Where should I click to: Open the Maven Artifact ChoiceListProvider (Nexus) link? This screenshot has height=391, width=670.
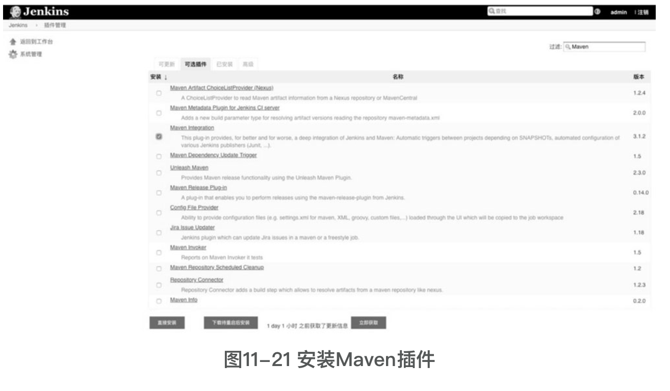coord(222,88)
